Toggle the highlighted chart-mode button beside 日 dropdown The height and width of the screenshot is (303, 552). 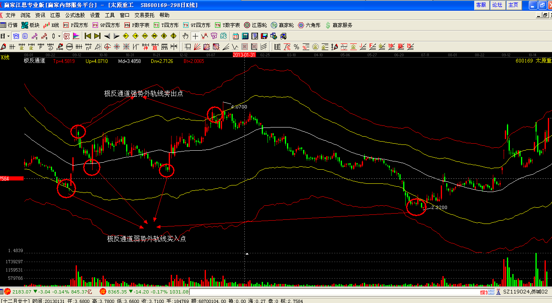pos(16,36)
